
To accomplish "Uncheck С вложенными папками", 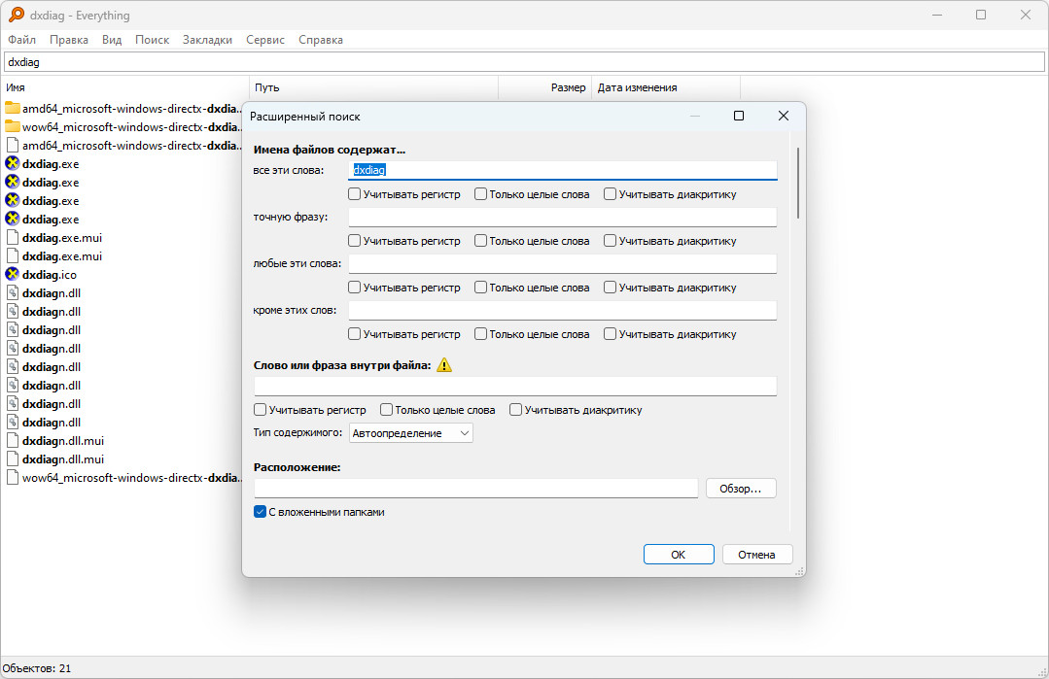I will tap(261, 512).
